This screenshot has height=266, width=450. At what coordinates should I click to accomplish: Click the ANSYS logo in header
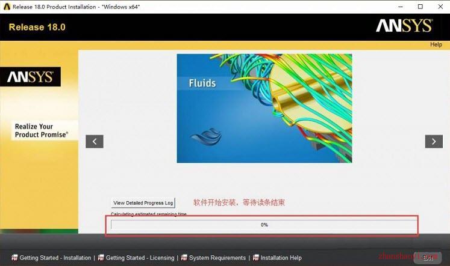404,26
